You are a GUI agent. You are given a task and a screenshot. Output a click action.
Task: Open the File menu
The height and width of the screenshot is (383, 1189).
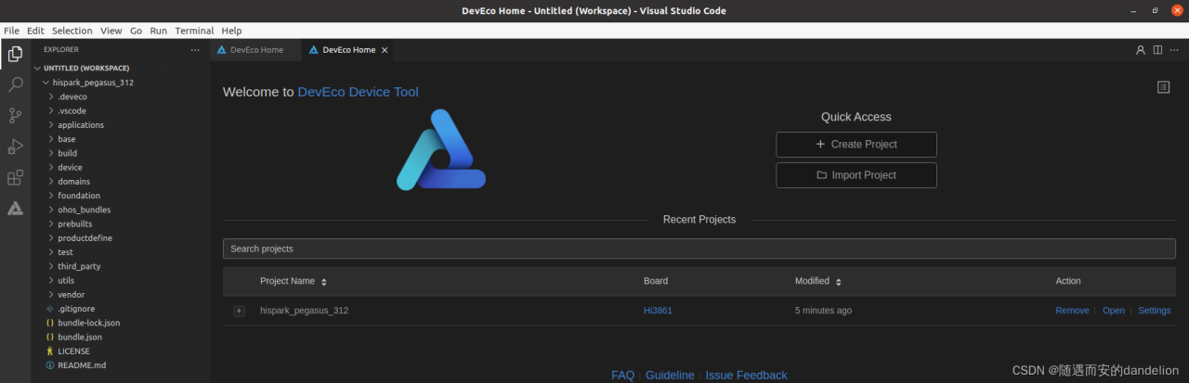(11, 31)
